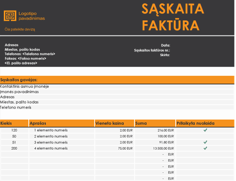Screen dimensions: 236x181
Task: Select 'Pritaikyta nuolaida' column header
Action: coord(205,123)
